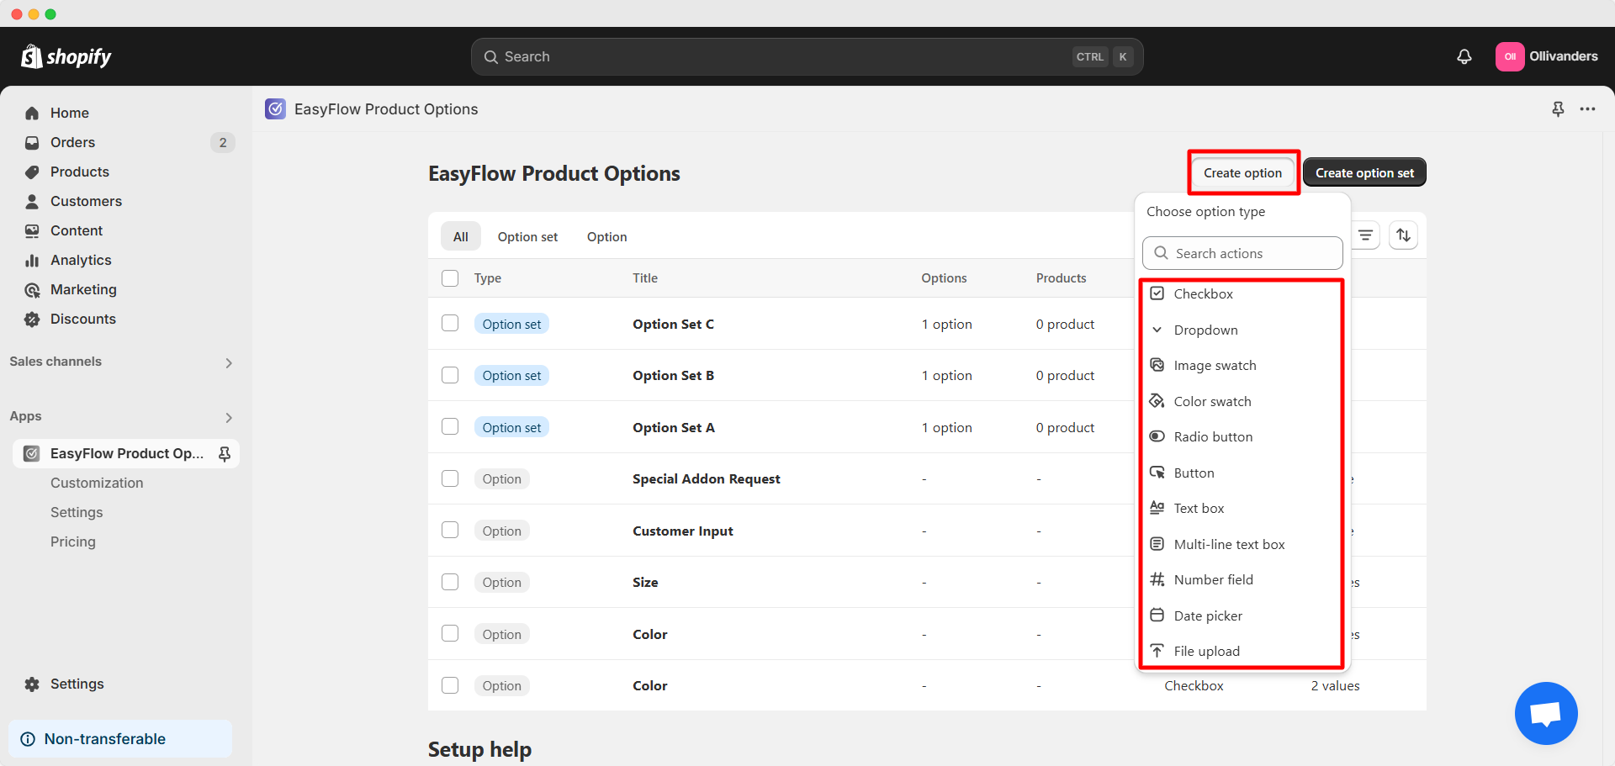1615x766 pixels.
Task: Open app Settings sub-item under EasyFlow
Action: click(77, 512)
